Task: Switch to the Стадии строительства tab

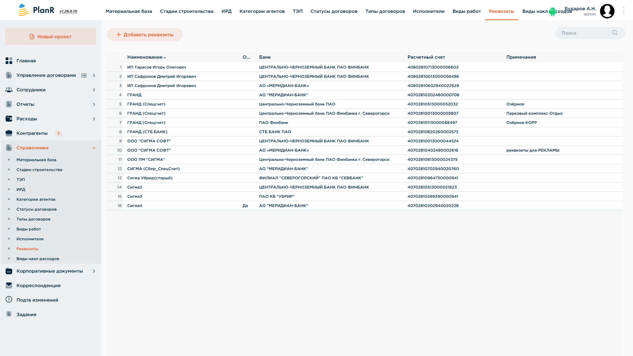Action: pos(187,11)
